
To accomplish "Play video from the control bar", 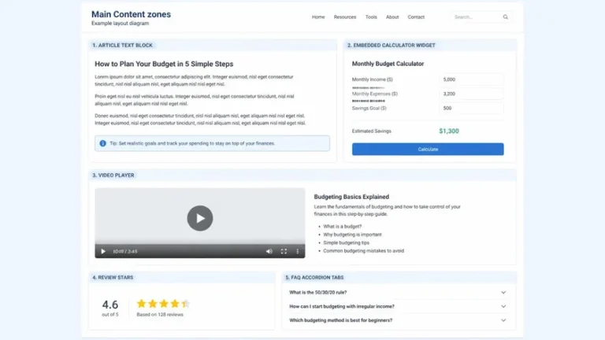I will point(103,251).
